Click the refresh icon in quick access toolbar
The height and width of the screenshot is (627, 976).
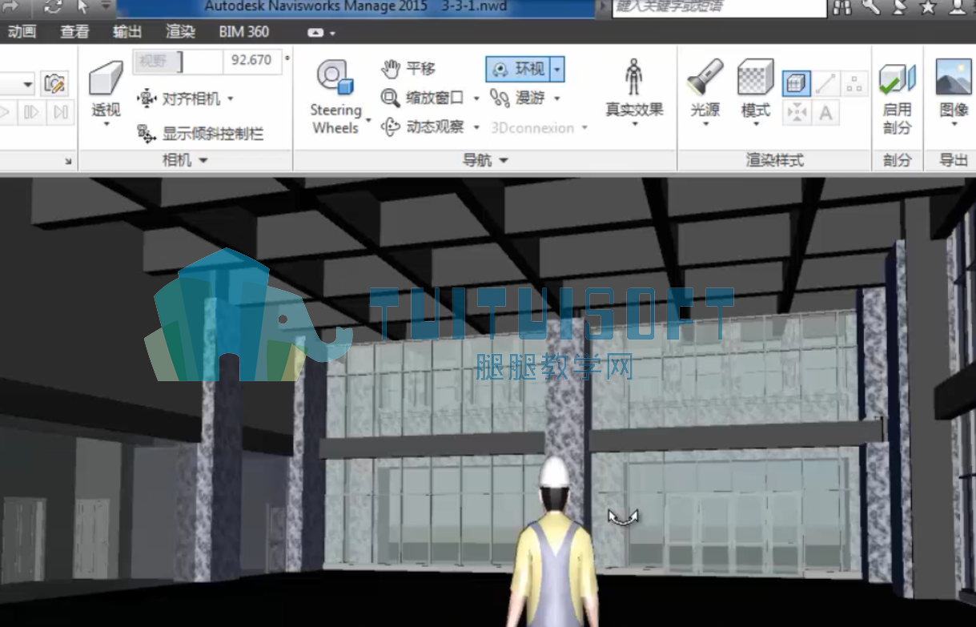pos(53,6)
